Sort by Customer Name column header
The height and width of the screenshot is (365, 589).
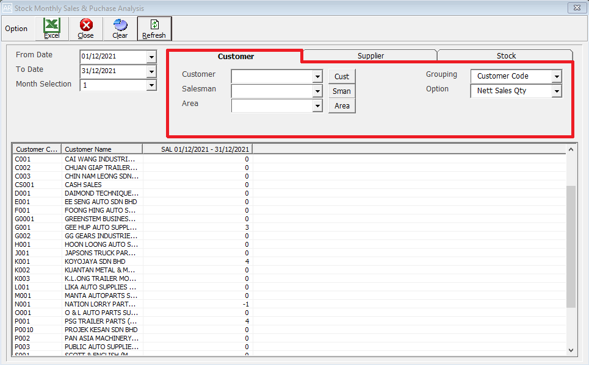click(102, 149)
